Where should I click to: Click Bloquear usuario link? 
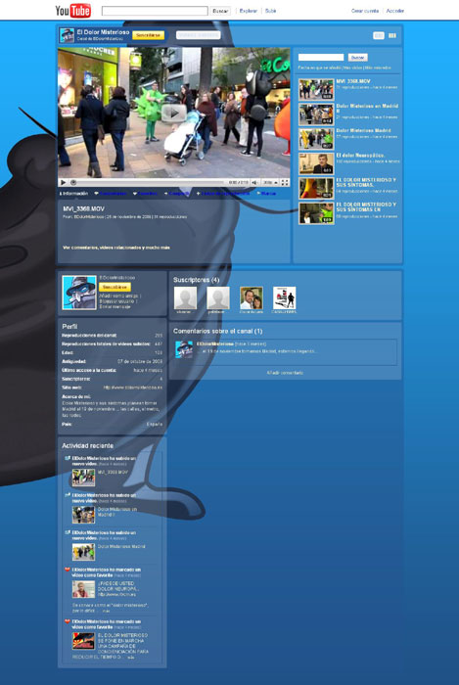117,301
